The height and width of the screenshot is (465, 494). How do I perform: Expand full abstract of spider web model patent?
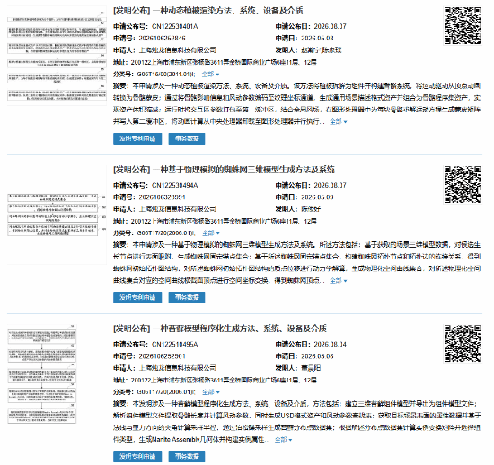point(338,280)
